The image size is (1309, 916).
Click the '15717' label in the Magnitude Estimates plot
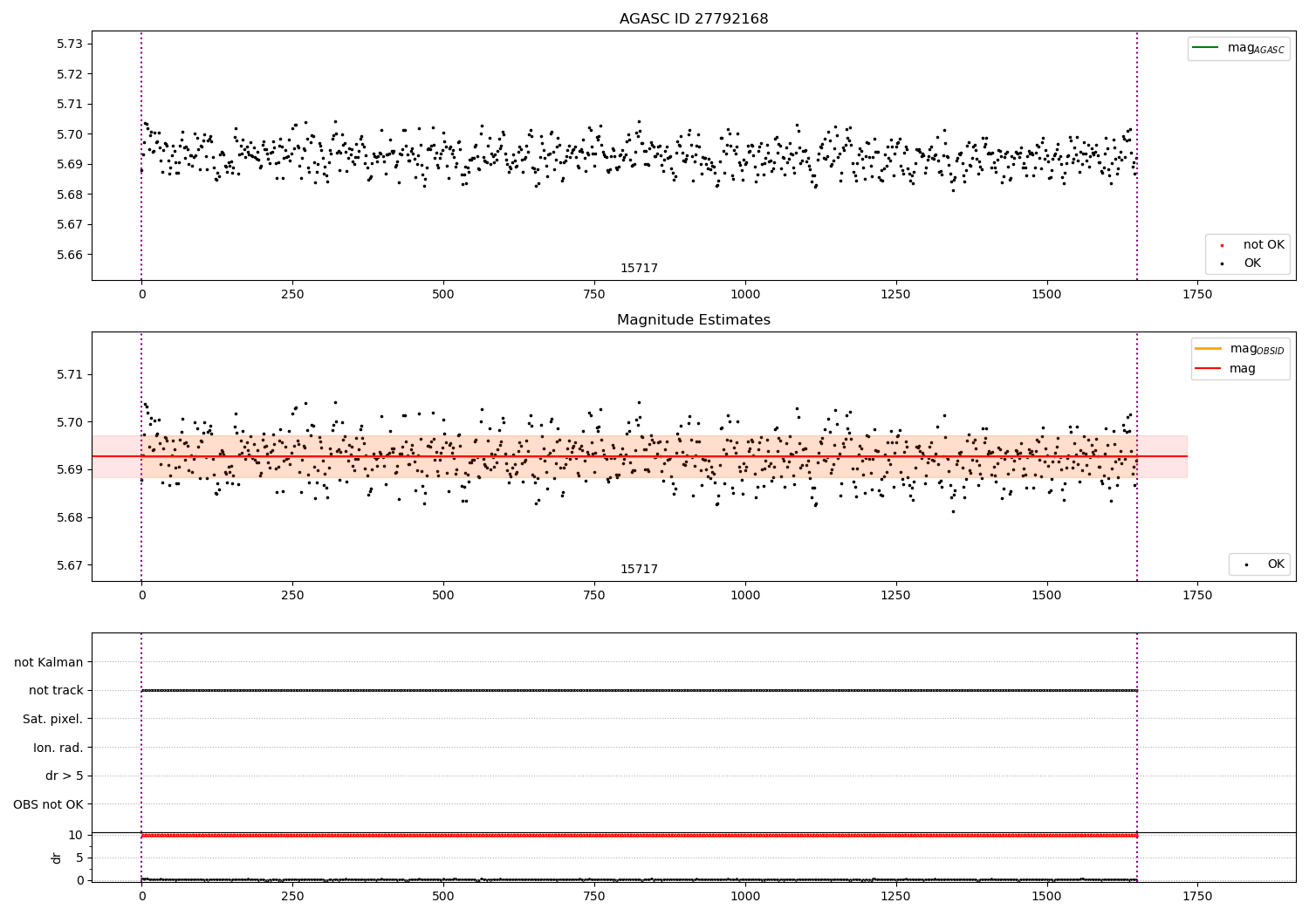click(639, 570)
